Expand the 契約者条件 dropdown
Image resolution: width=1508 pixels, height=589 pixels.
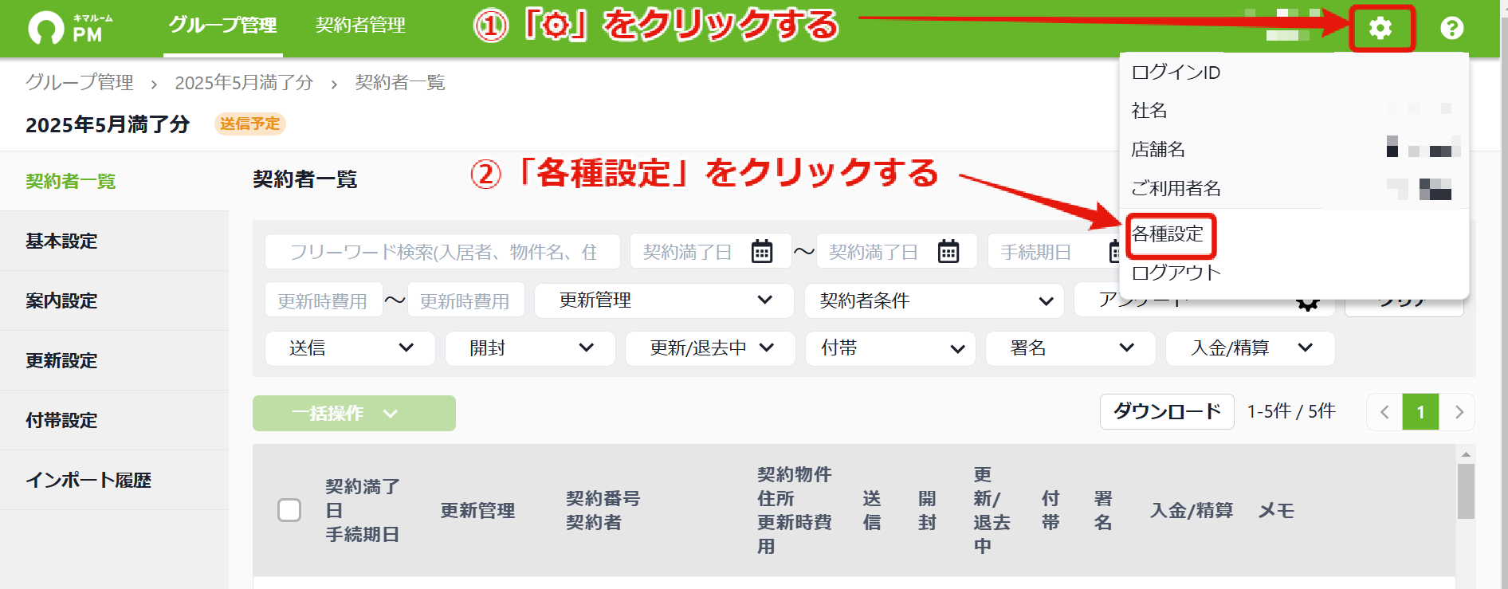point(934,300)
